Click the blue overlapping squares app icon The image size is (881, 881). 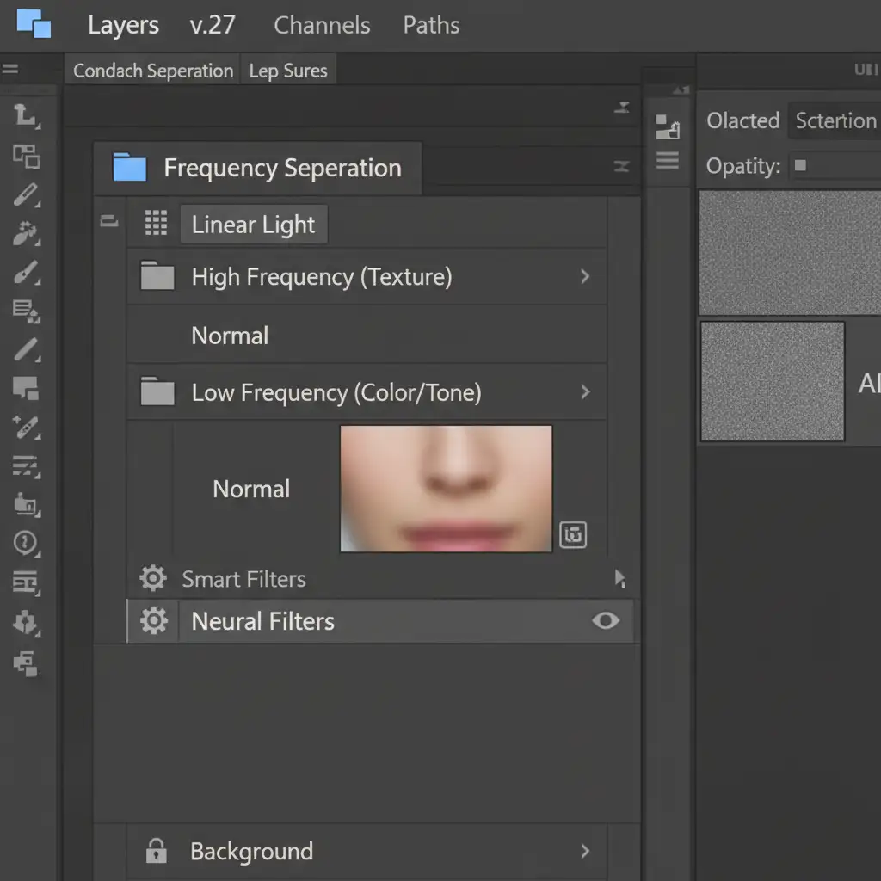tap(34, 23)
